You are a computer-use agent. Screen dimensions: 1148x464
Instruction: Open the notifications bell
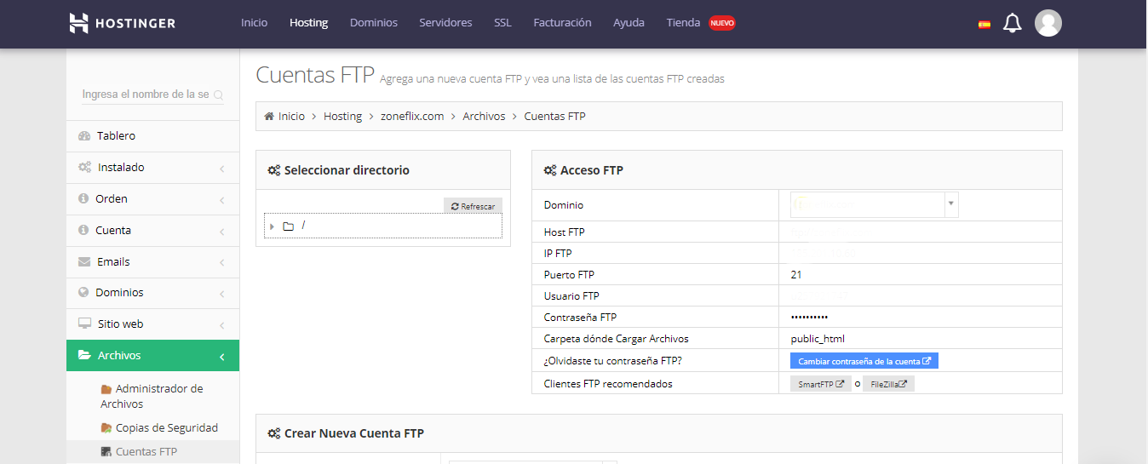pos(1012,23)
